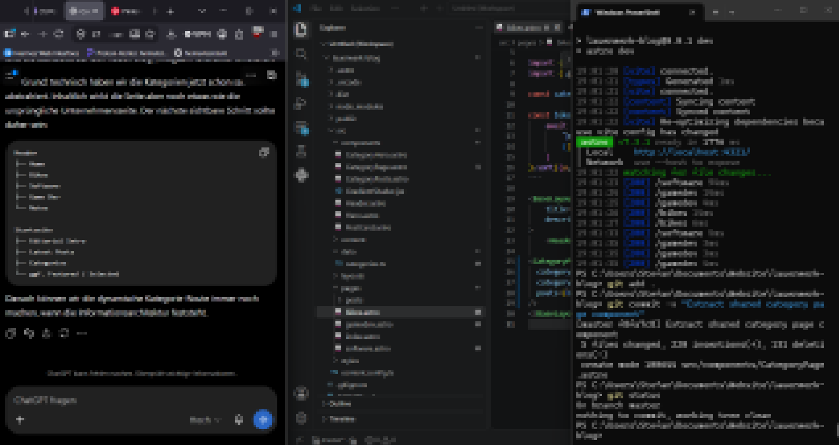Click the blue ChatGPT send button

[x=263, y=419]
